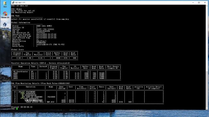Open the PuTTY desktop shortcut
Image resolution: width=209 pixels, height=117 pixels.
5,36
